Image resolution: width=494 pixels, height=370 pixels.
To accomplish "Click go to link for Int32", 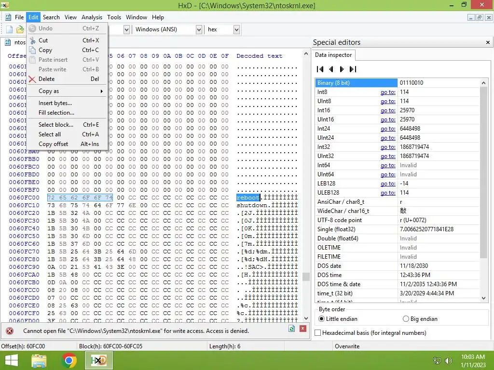I will (388, 147).
